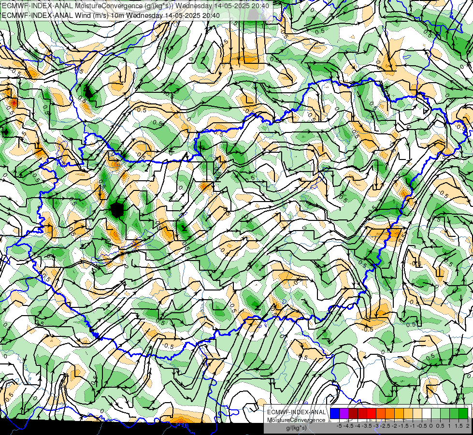This screenshot has width=473, height=435.
Task: Select the palest green legend swatch
Action: point(436,413)
